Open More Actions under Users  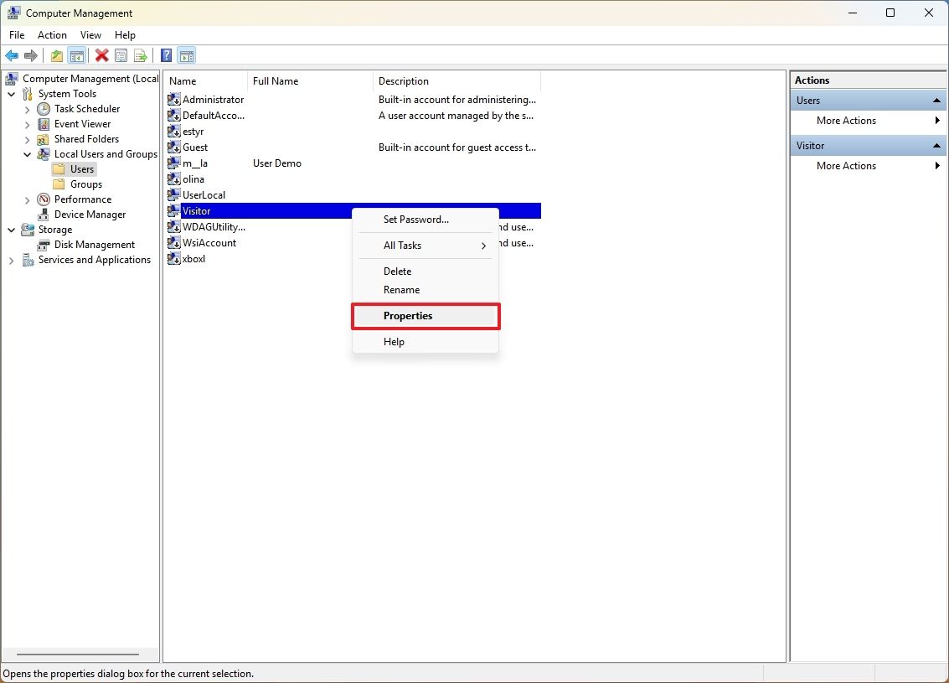coord(869,121)
